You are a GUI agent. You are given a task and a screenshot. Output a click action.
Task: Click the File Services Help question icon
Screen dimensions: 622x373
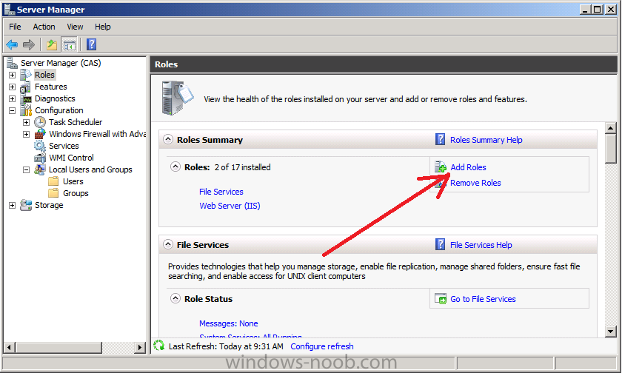pos(441,244)
